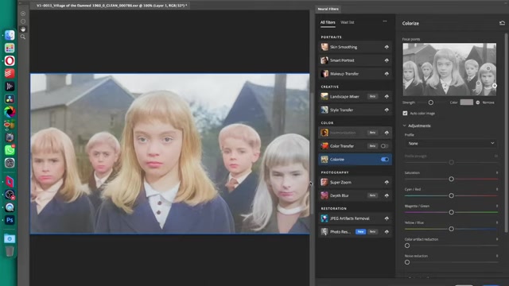The width and height of the screenshot is (509, 286).
Task: Click the Neural Filters panel tab
Action: [328, 9]
